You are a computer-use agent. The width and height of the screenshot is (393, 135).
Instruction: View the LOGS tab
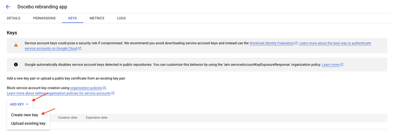(121, 18)
